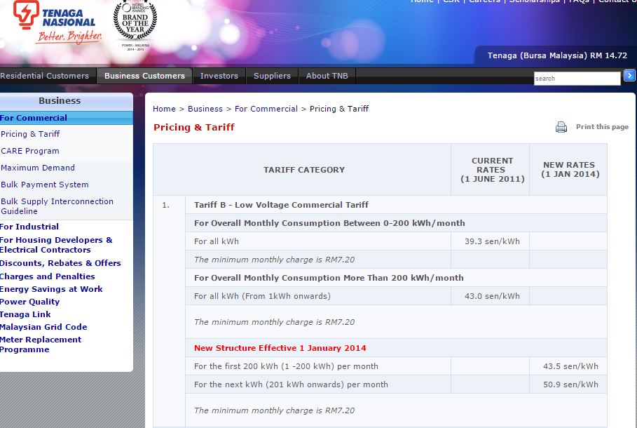The width and height of the screenshot is (637, 428).
Task: Open the Residential Customers tab
Action: 45,76
